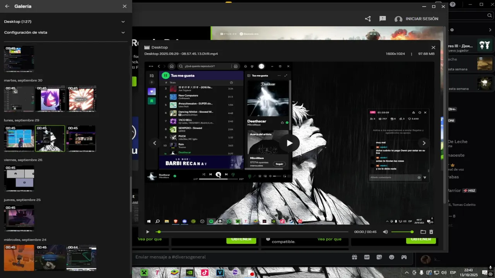Expand Configuración de vista section

pyautogui.click(x=123, y=32)
